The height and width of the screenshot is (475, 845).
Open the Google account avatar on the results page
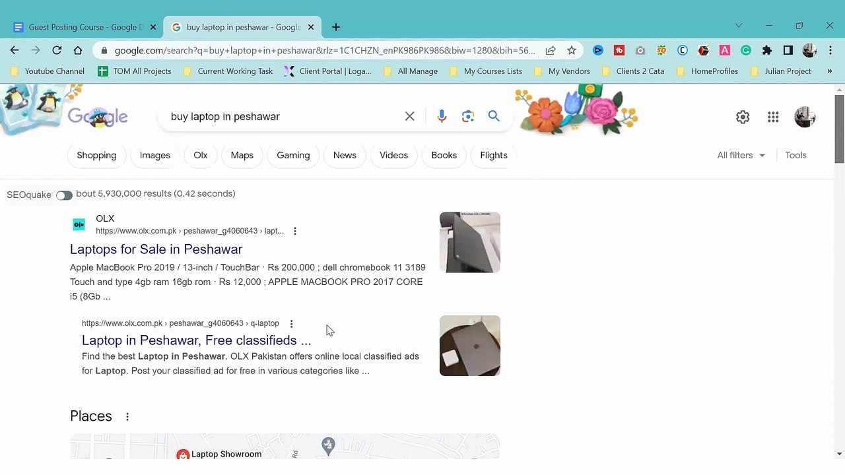(x=805, y=117)
